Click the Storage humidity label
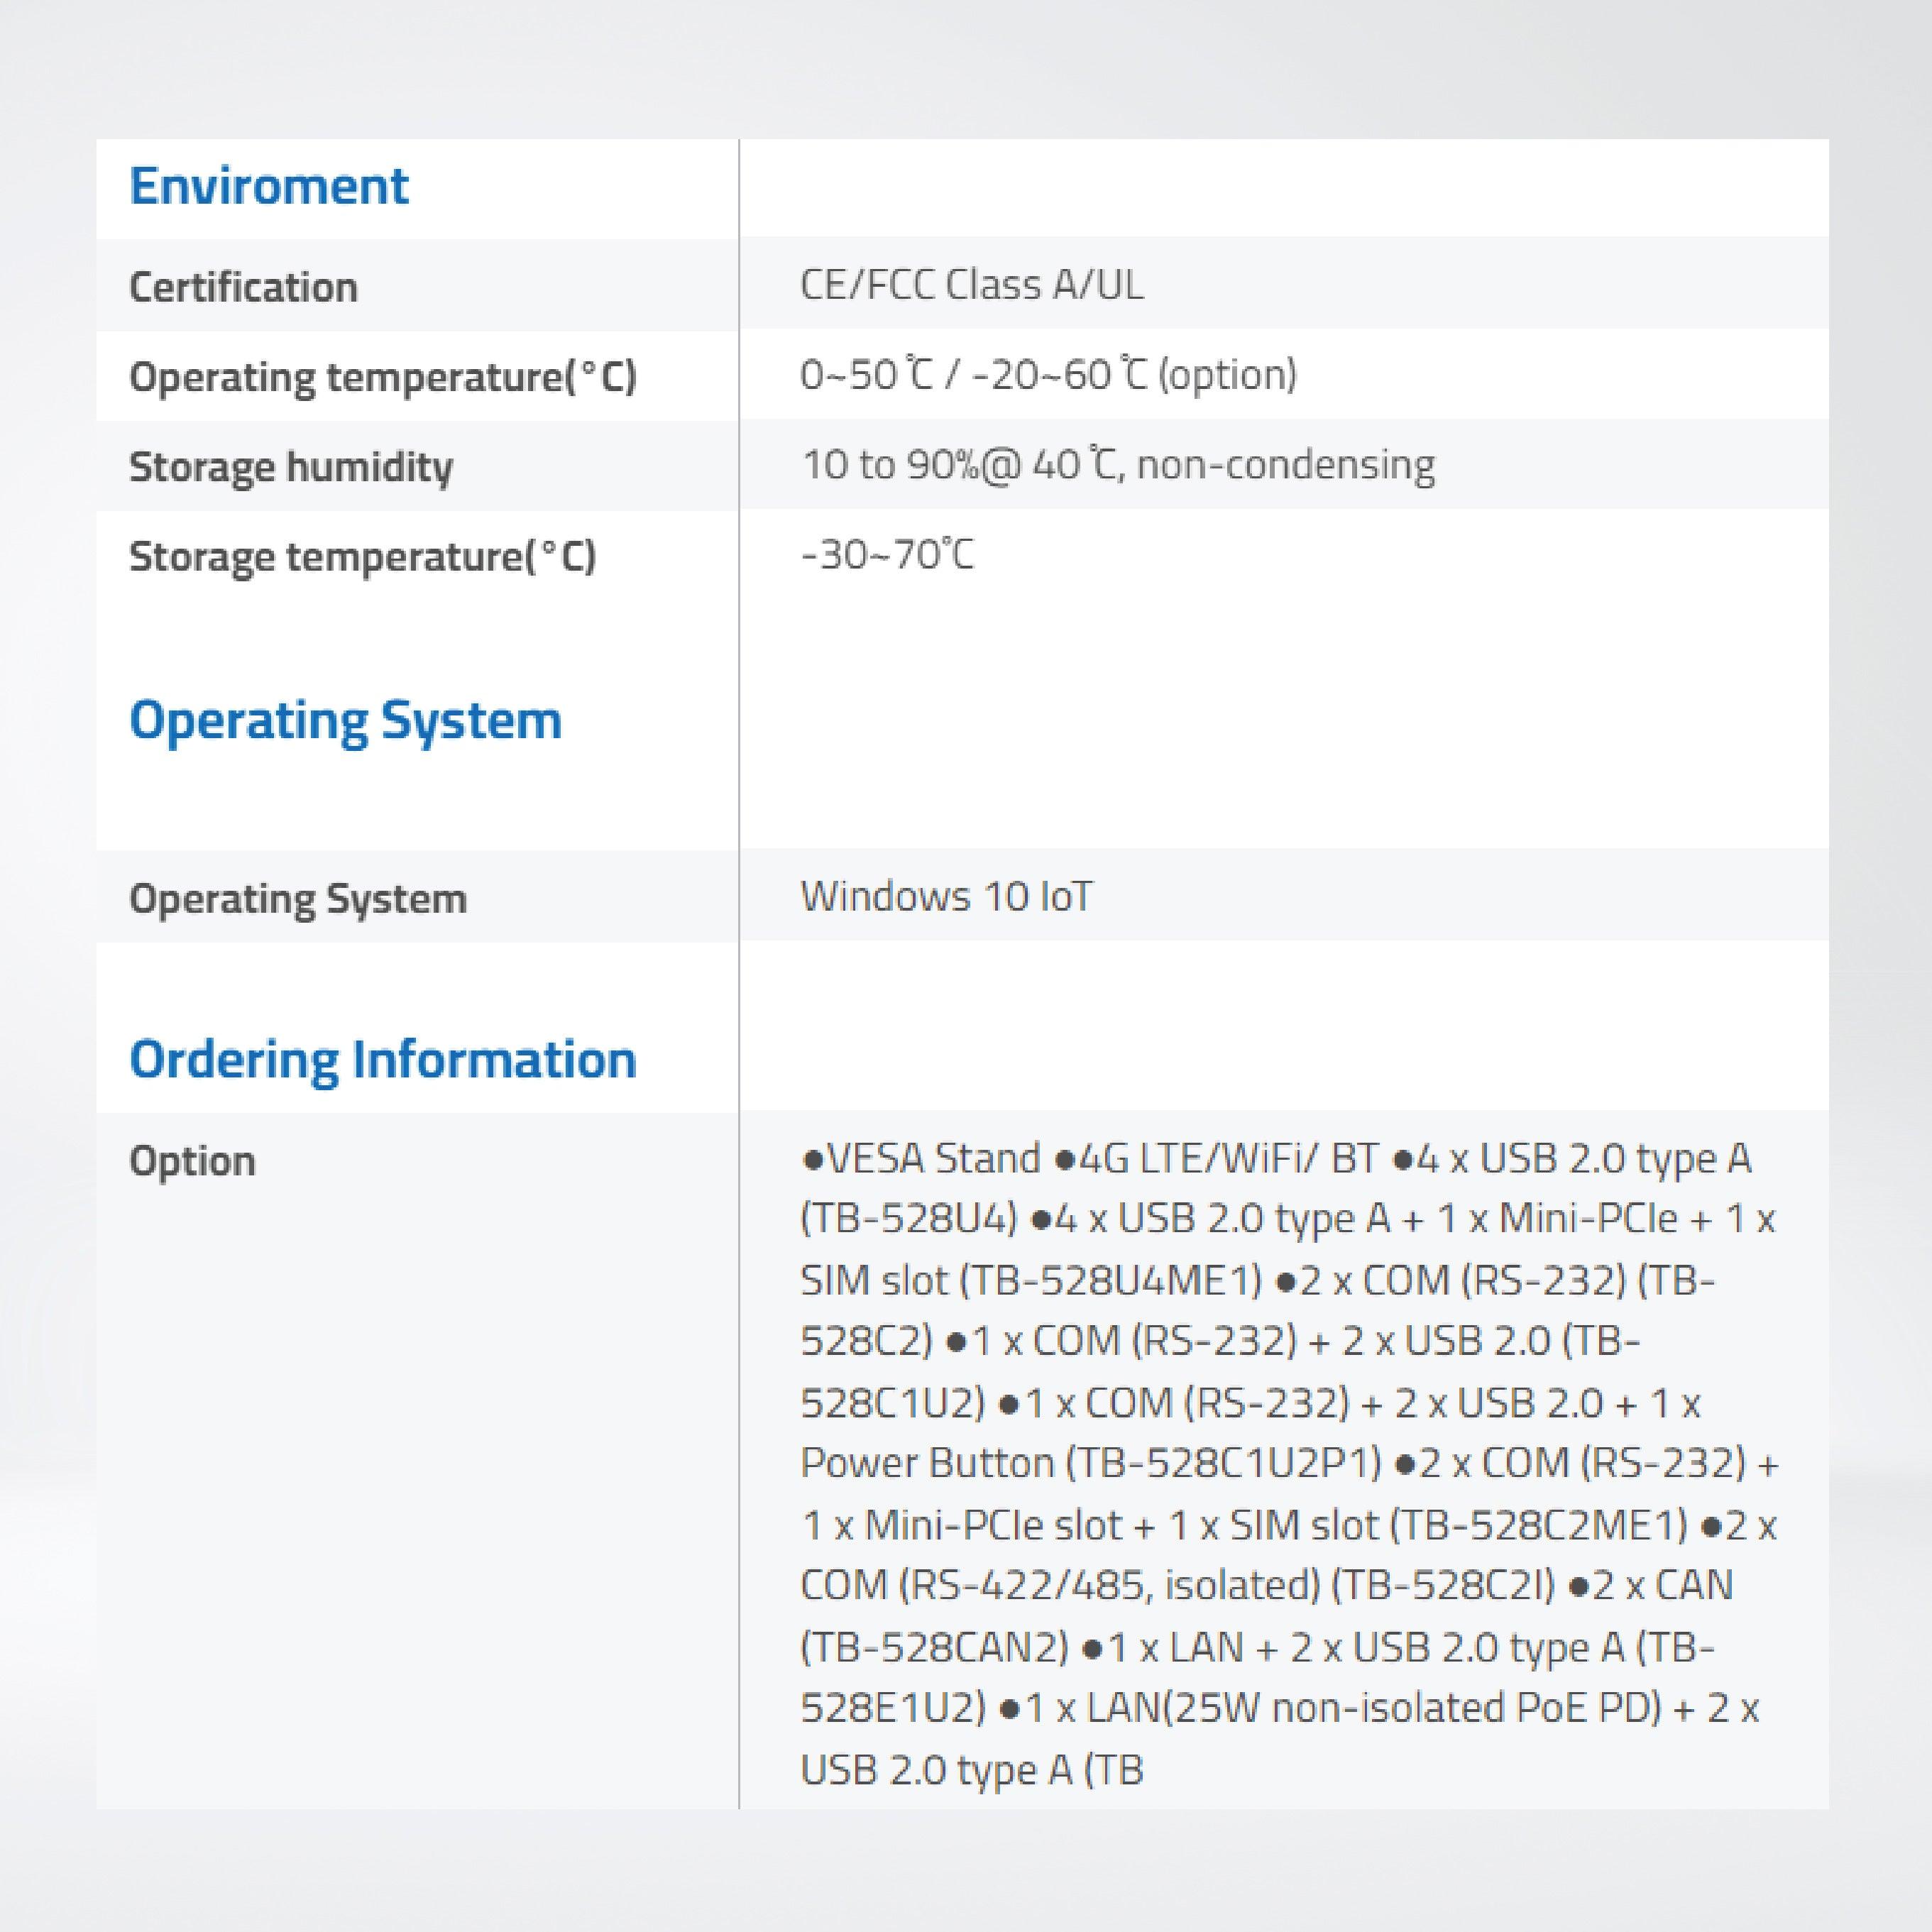Viewport: 1932px width, 1932px height. (x=291, y=467)
